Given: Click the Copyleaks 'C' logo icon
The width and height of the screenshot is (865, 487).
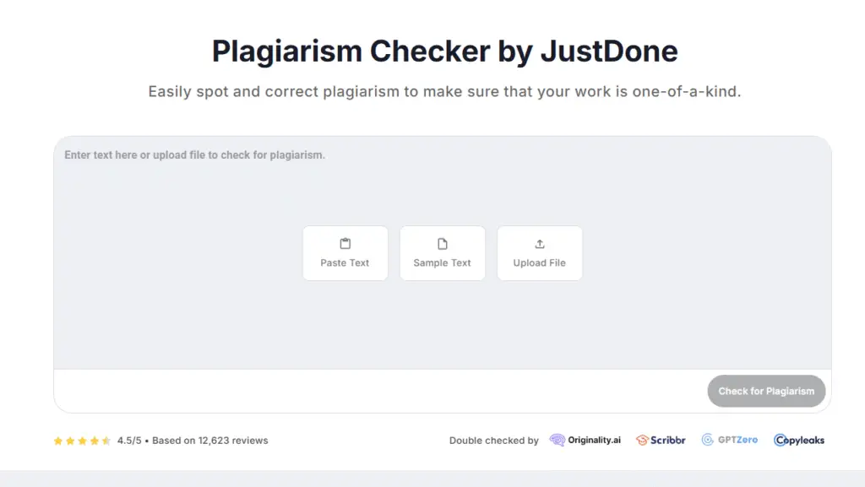Looking at the screenshot, I should pyautogui.click(x=780, y=440).
